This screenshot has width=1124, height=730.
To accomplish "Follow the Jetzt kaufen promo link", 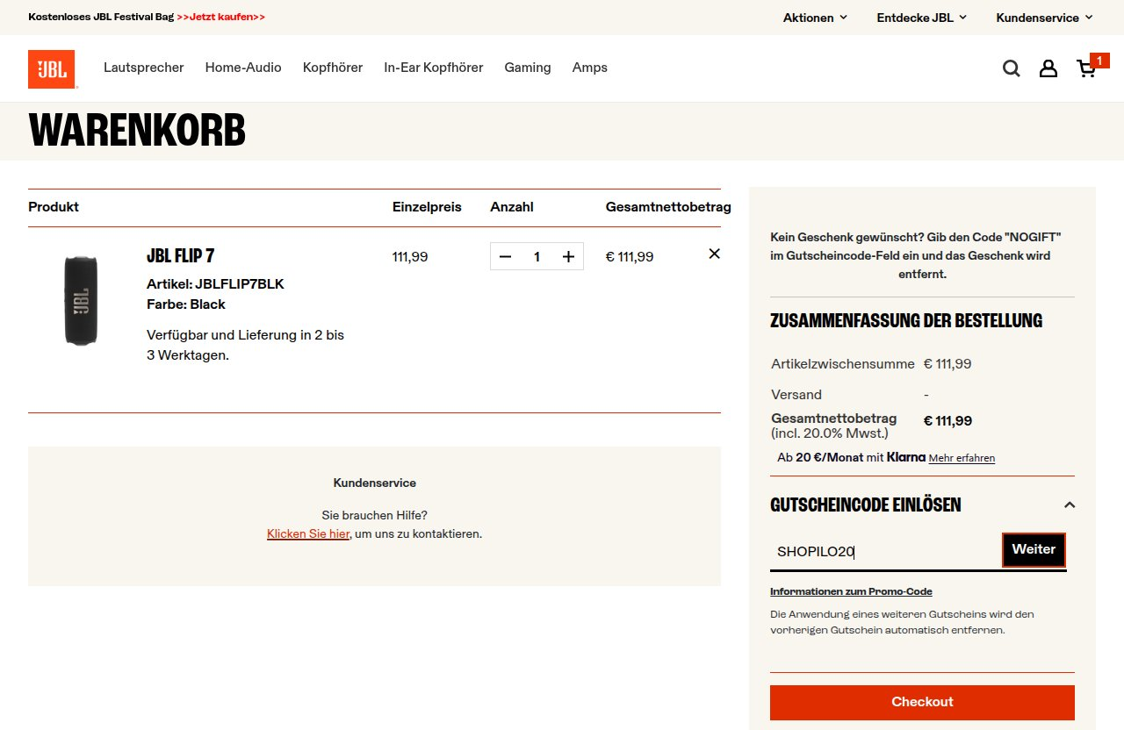I will point(221,17).
